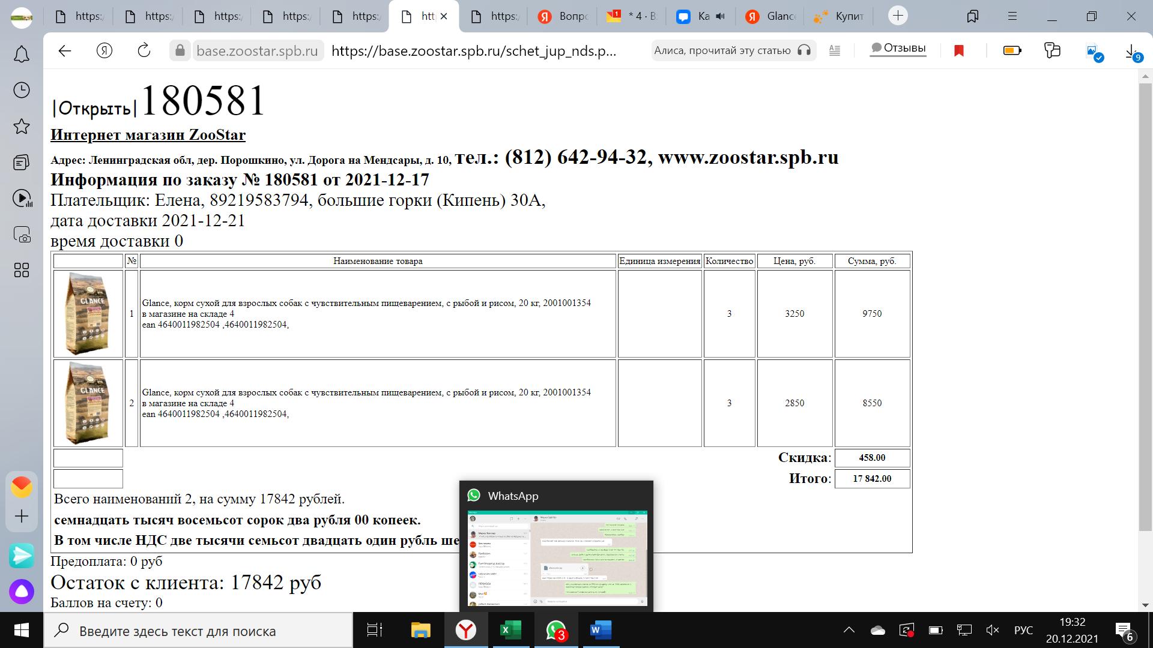Viewport: 1153px width, 648px height.
Task: Open Yandex home page button
Action: coord(104,51)
